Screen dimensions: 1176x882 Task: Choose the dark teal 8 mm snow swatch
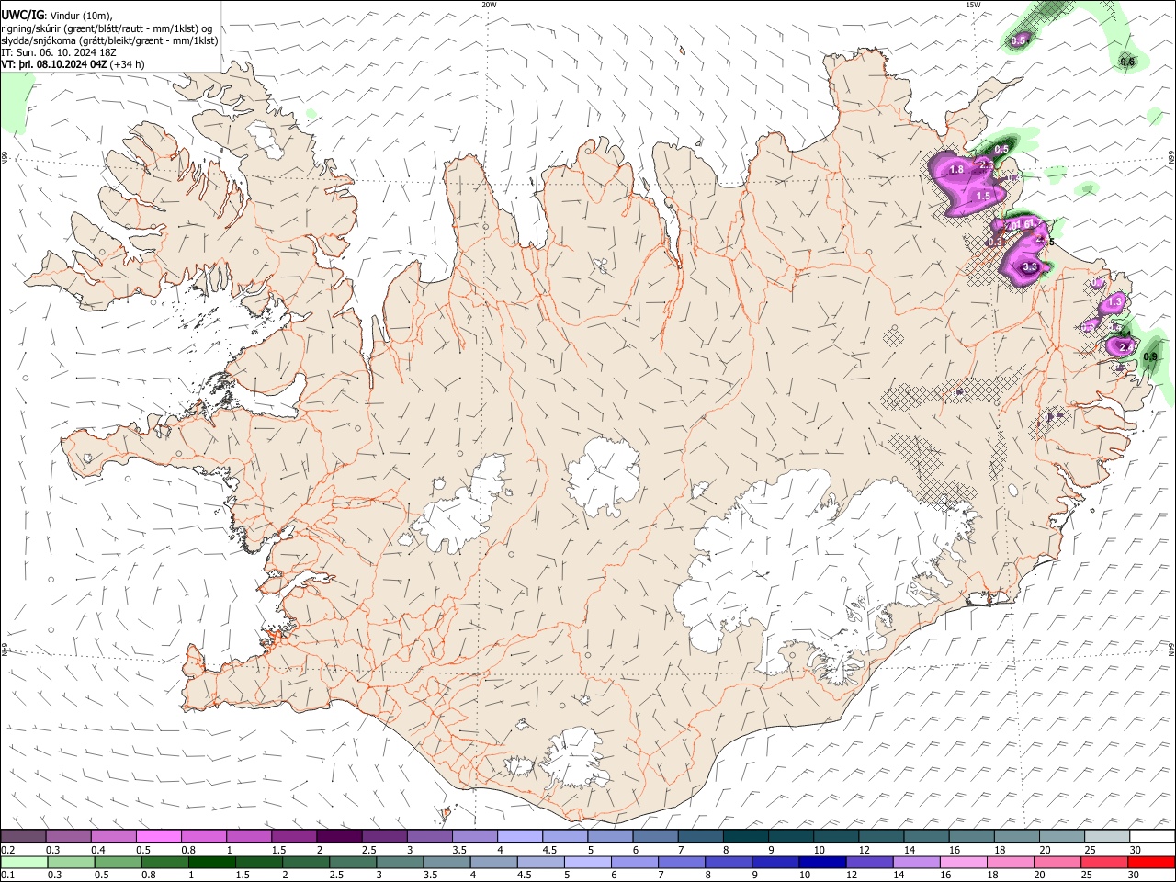tap(745, 837)
